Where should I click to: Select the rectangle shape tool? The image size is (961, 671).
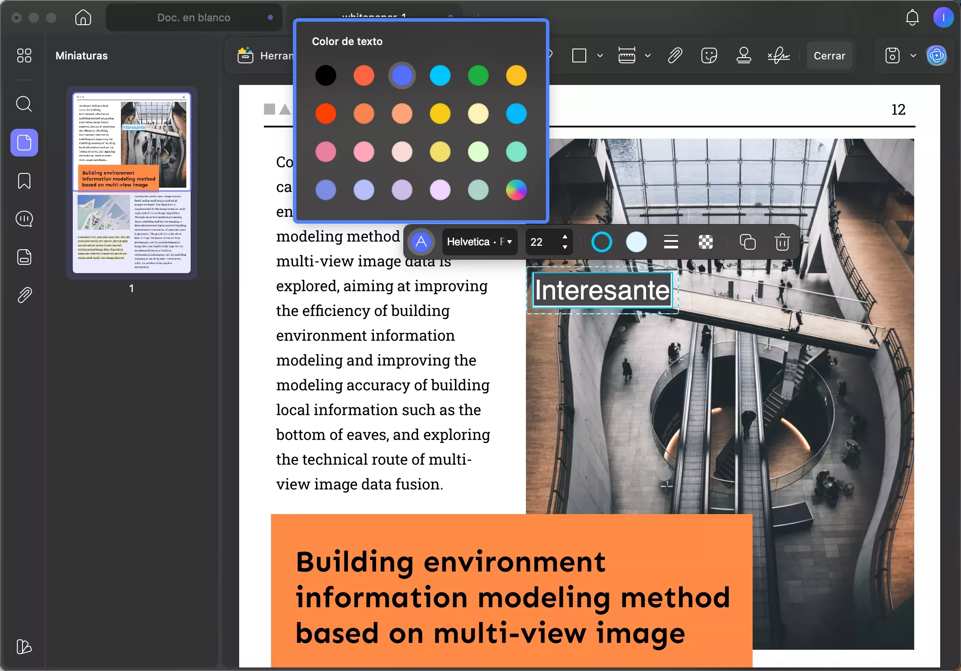click(x=579, y=55)
